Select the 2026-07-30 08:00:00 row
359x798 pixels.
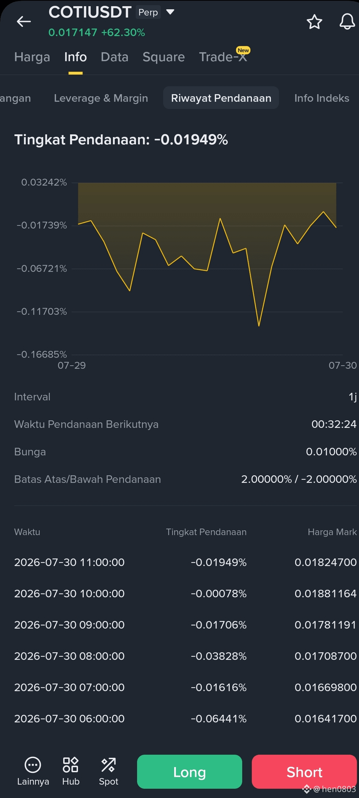coord(186,656)
